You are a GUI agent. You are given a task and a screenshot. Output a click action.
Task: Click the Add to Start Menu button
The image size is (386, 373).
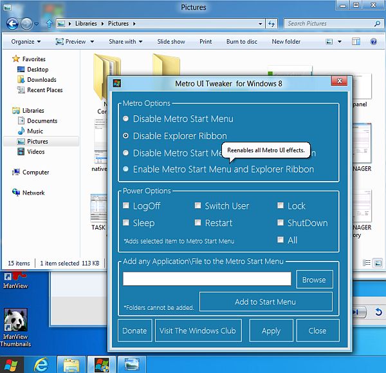point(265,301)
